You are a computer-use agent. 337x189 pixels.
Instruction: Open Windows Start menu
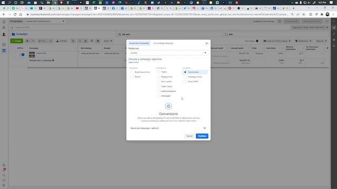point(3,3)
